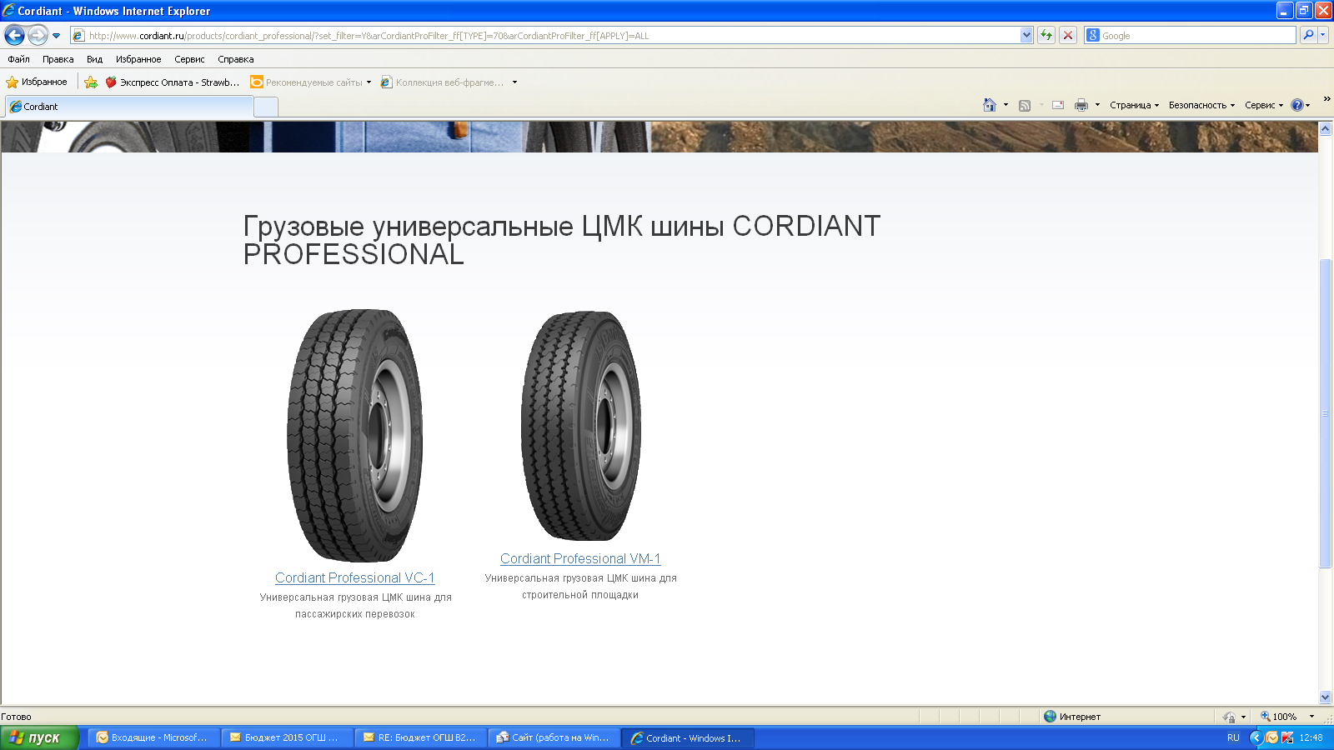The image size is (1334, 750).
Task: Open the Сервис menu in the menu bar
Action: [x=189, y=59]
